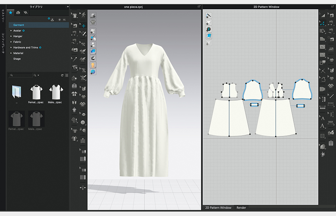
Task: Click the Edit Pattern tool in 2D toolbar
Action: pos(322,23)
